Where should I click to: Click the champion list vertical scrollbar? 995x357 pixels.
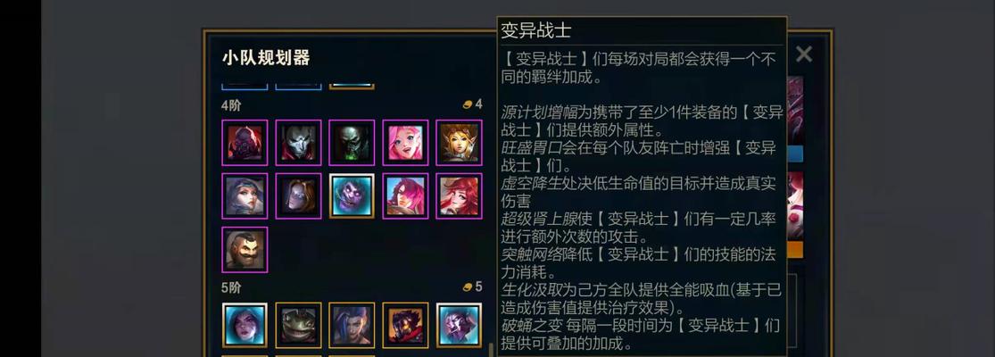click(491, 349)
